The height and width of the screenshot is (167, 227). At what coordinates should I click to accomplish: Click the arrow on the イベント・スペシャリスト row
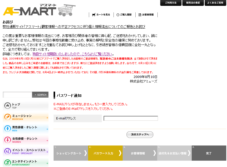pyautogui.click(x=47, y=152)
